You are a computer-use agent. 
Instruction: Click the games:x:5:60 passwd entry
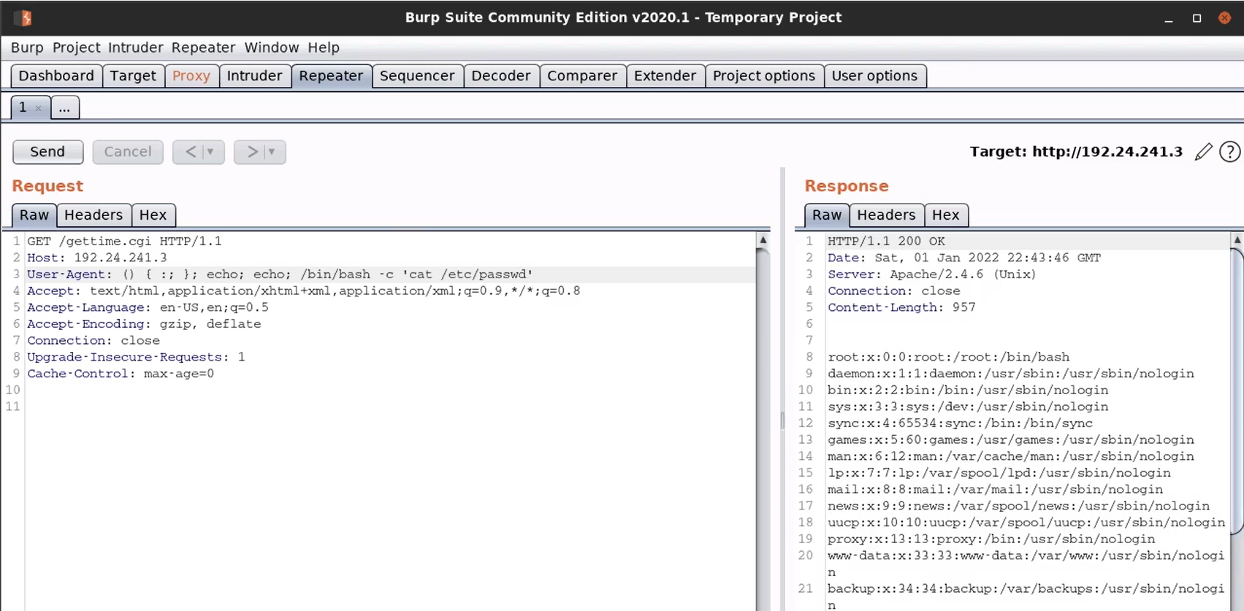1011,440
